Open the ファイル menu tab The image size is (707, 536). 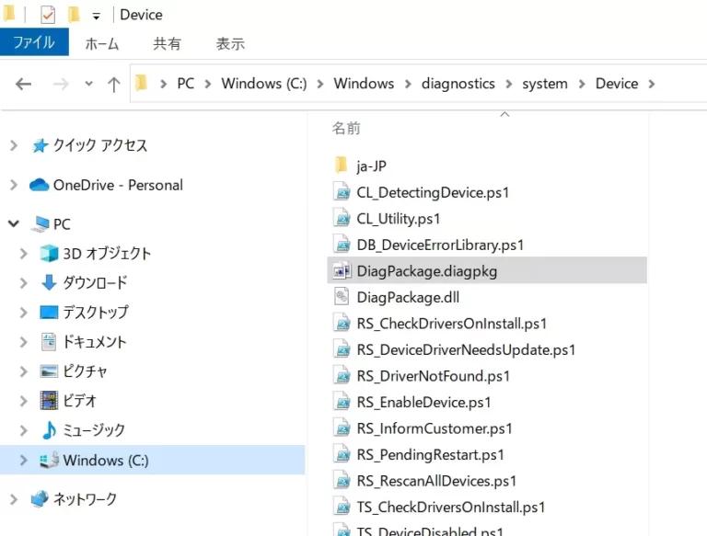[34, 43]
